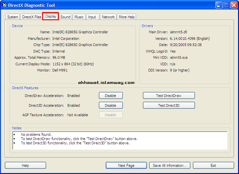Click display mode '1152 x 864 (32 bit) (60Hz)'

click(x=73, y=64)
